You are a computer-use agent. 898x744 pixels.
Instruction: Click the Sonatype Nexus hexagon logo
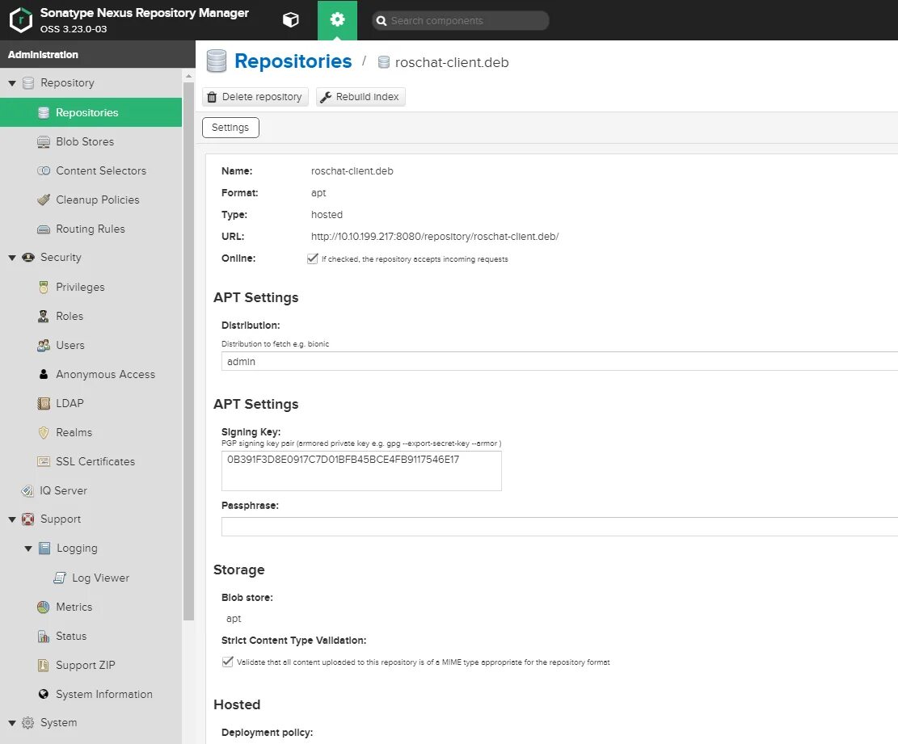click(x=21, y=20)
